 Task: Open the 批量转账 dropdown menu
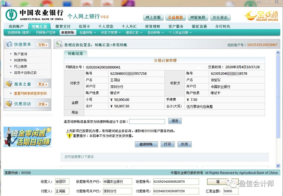pyautogui.click(x=88, y=33)
